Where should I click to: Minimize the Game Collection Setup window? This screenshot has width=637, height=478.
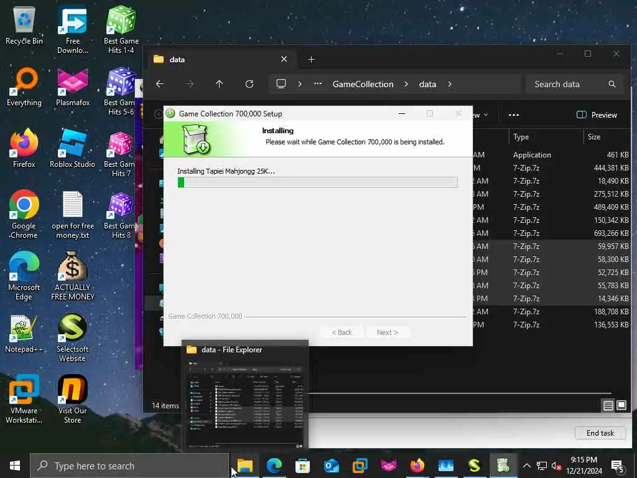402,114
